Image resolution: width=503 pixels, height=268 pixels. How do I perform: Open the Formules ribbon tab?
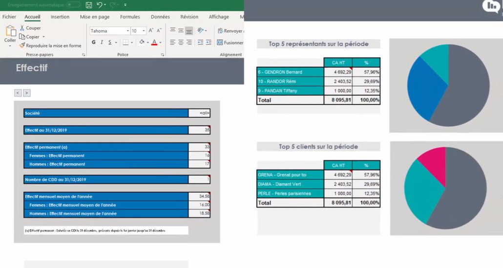[130, 17]
